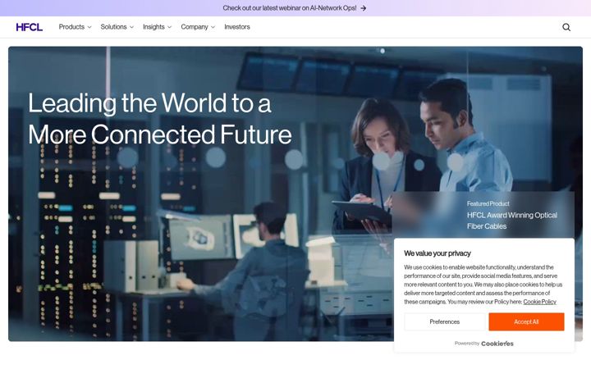Click the Featured Product label
Viewport: 591px width, 369px height.
click(488, 203)
